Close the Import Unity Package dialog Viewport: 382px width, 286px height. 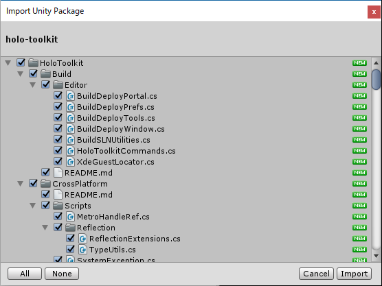click(x=374, y=12)
